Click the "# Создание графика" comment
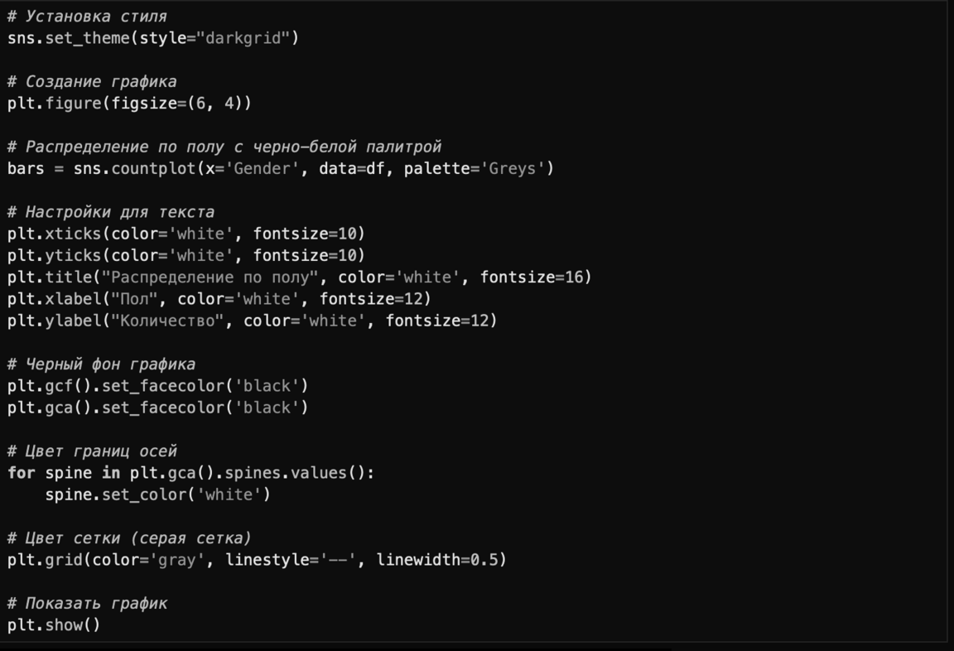The height and width of the screenshot is (651, 954). point(92,81)
